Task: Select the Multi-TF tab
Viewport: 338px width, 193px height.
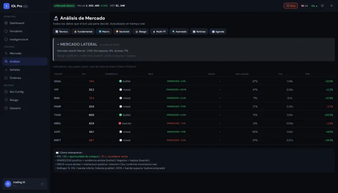Action: pyautogui.click(x=159, y=31)
